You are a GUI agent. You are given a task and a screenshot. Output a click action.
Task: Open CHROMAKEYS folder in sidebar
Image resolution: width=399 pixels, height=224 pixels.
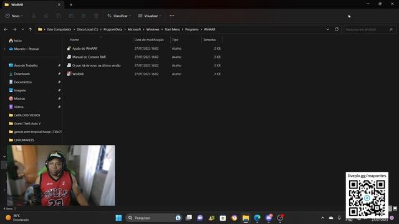[24, 140]
